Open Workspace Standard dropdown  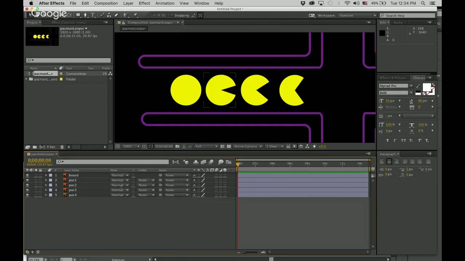tap(357, 16)
